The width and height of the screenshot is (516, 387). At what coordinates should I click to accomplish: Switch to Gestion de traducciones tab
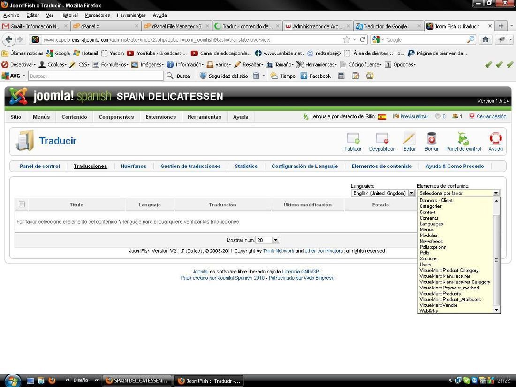[x=190, y=166]
